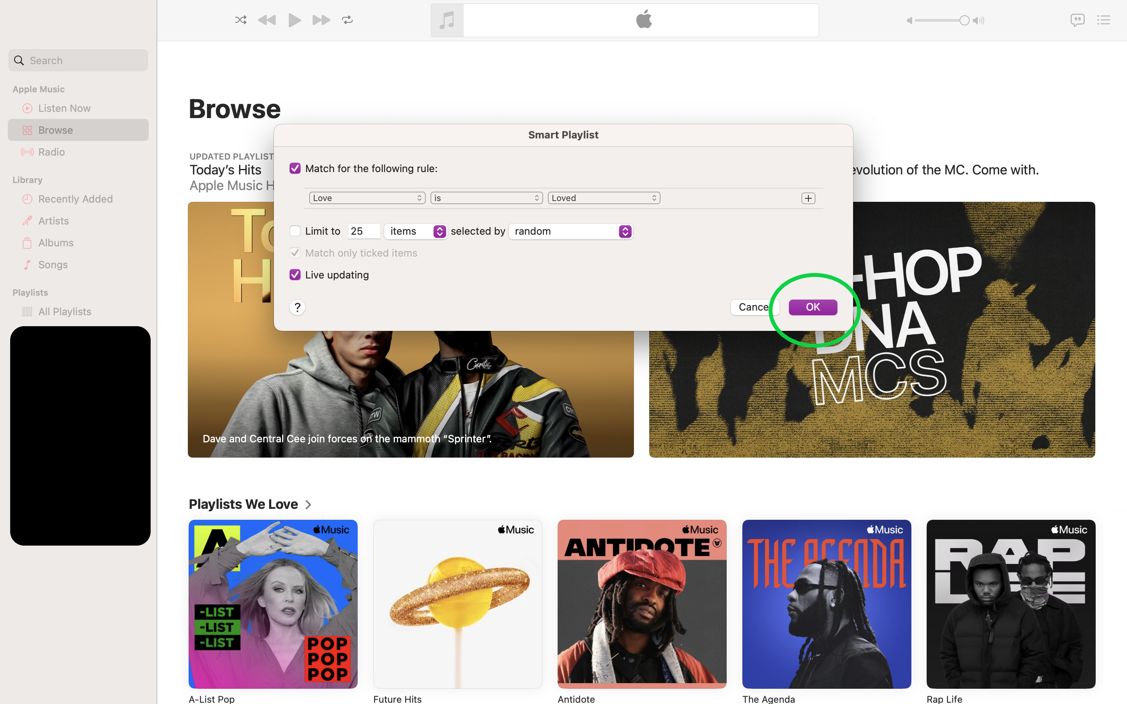Adjust the volume slider
This screenshot has height=704, width=1127.
click(942, 20)
